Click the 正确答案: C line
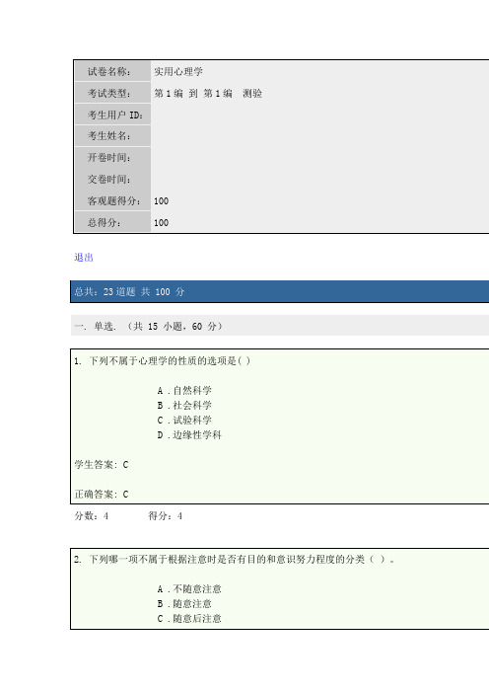The width and height of the screenshot is (489, 693). point(102,495)
